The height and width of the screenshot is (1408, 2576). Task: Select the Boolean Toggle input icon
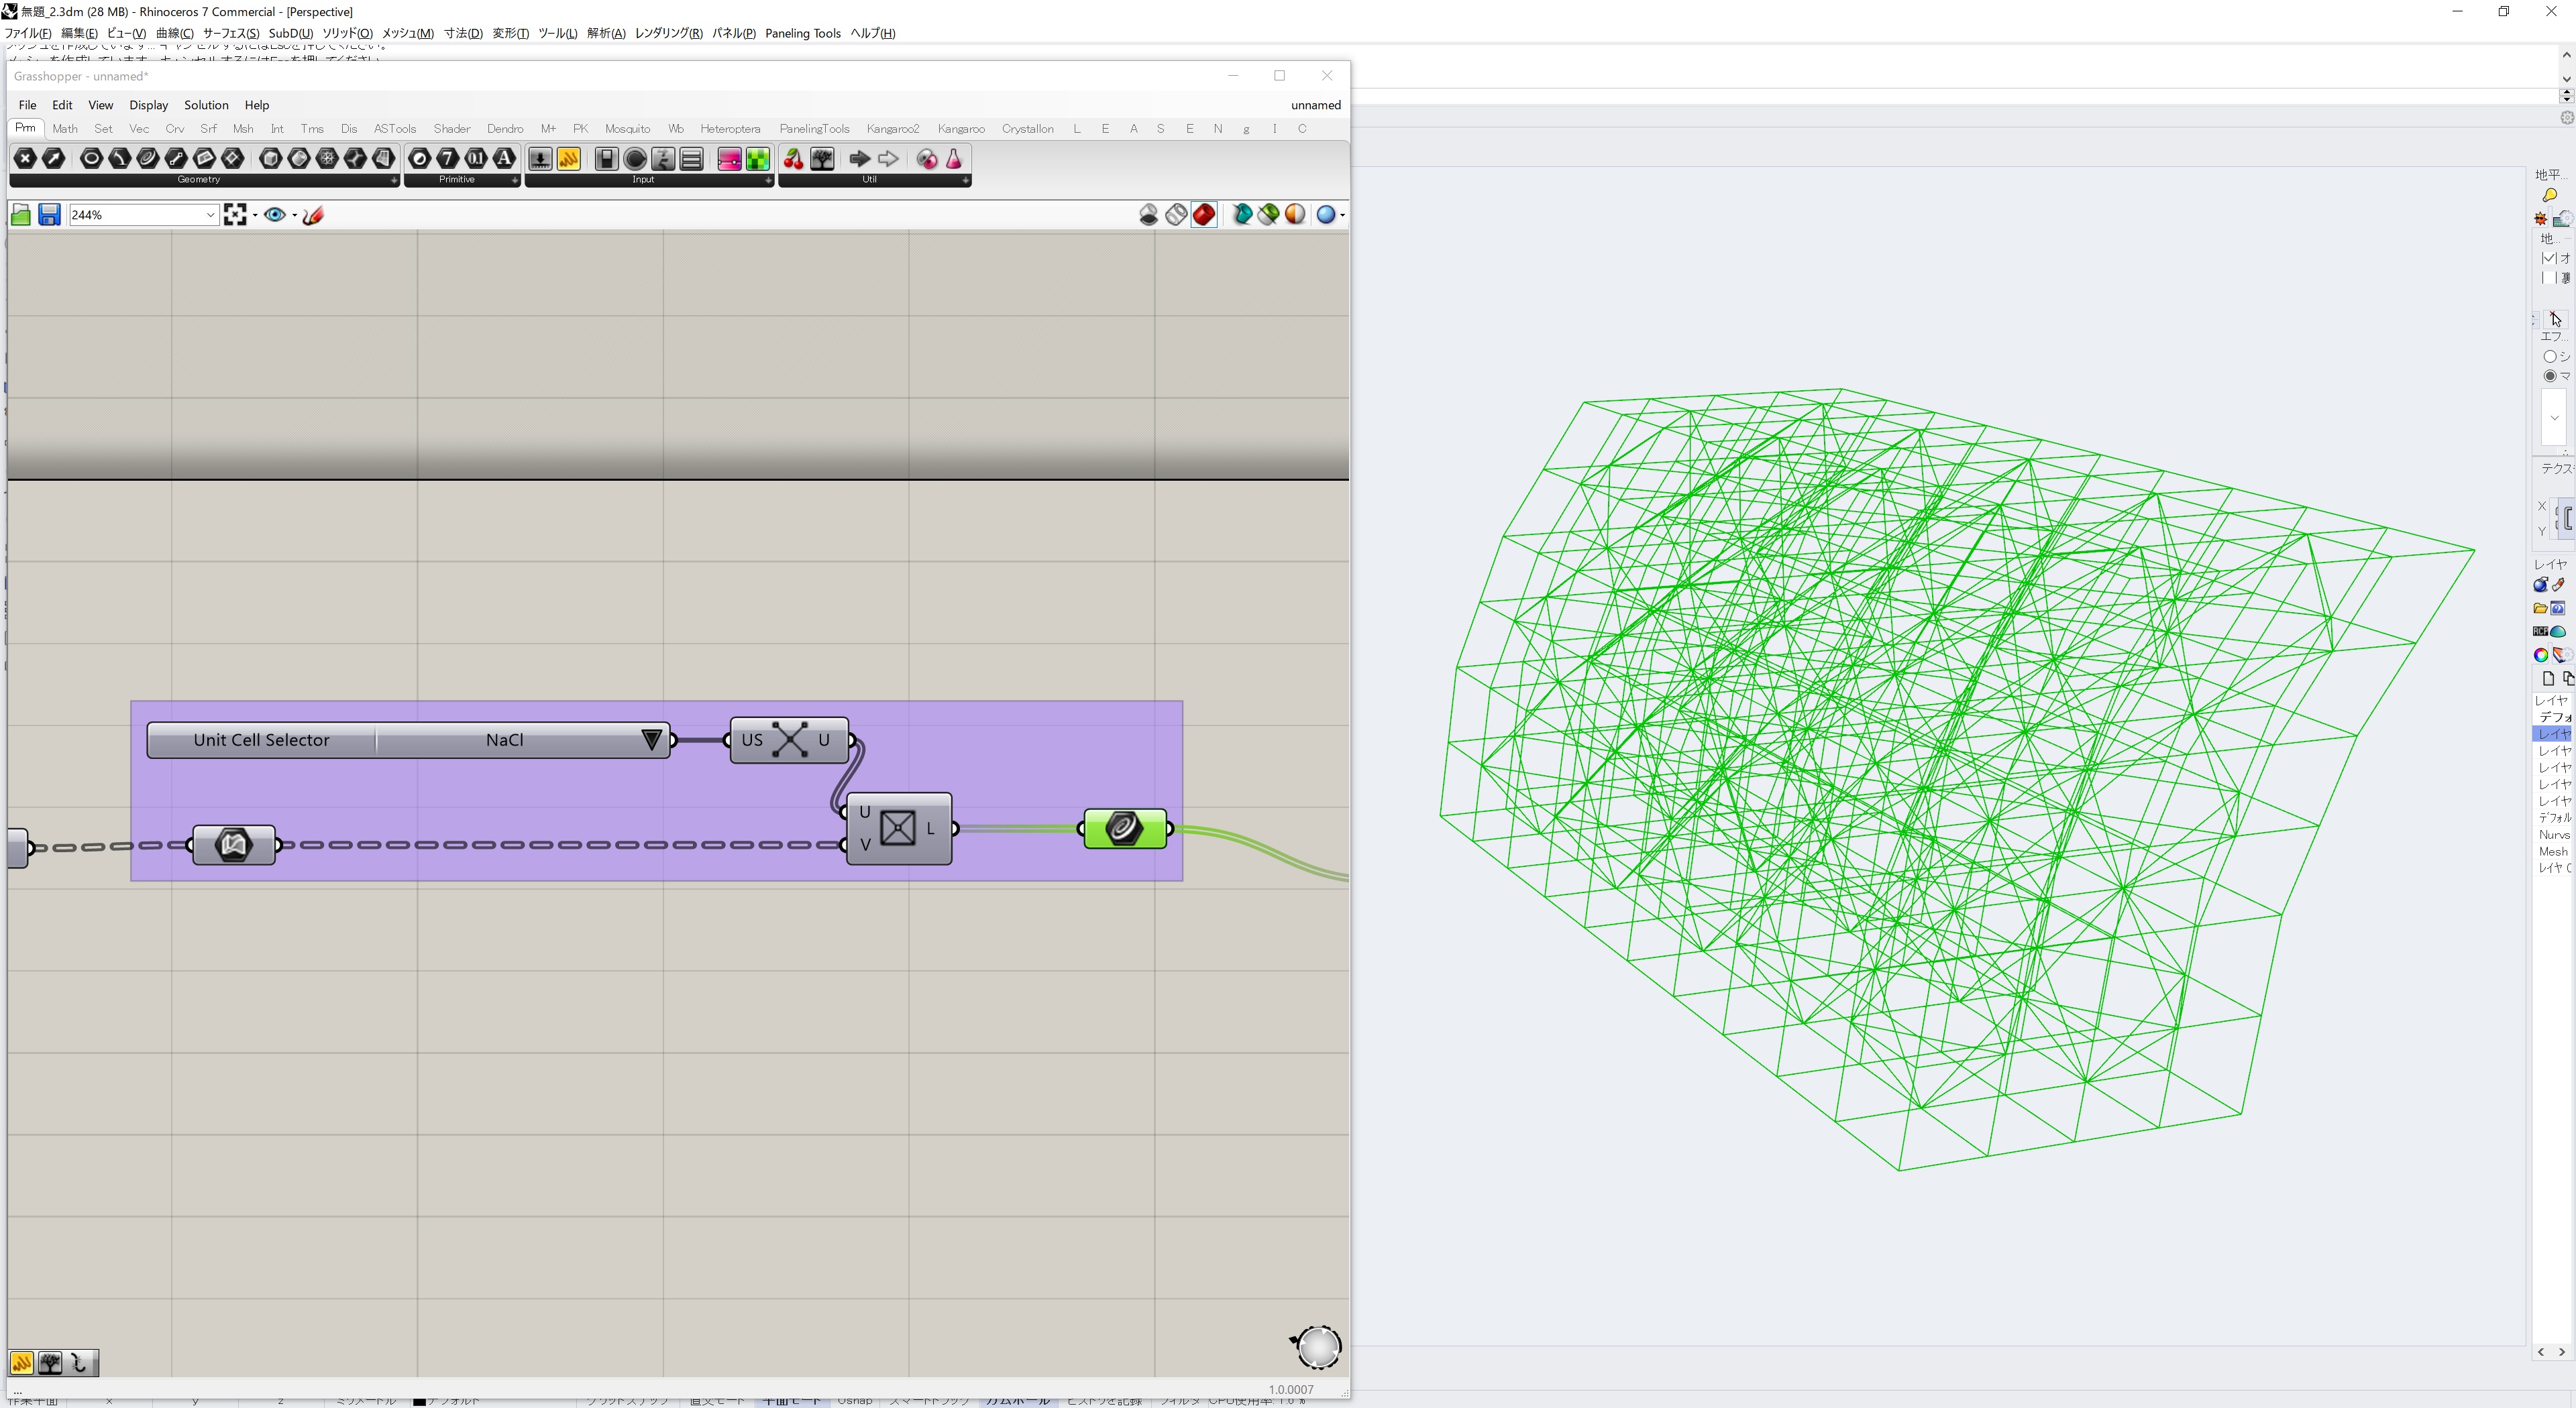tap(606, 159)
